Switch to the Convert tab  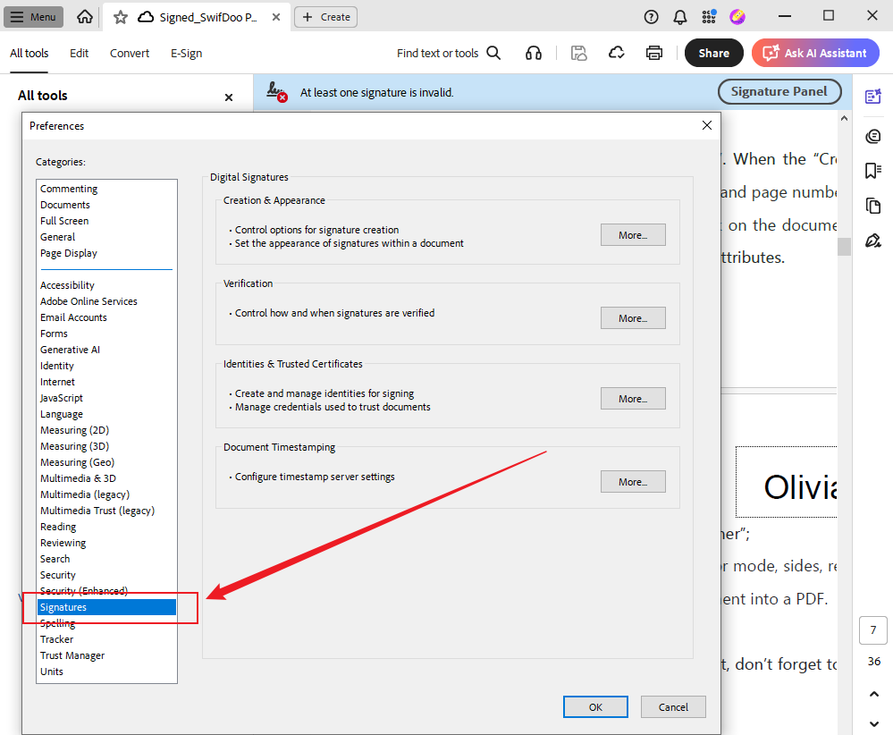click(129, 53)
